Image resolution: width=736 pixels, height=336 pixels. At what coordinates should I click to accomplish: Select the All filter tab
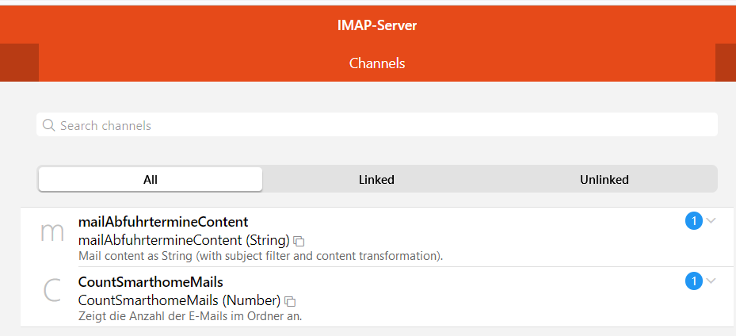pos(151,180)
